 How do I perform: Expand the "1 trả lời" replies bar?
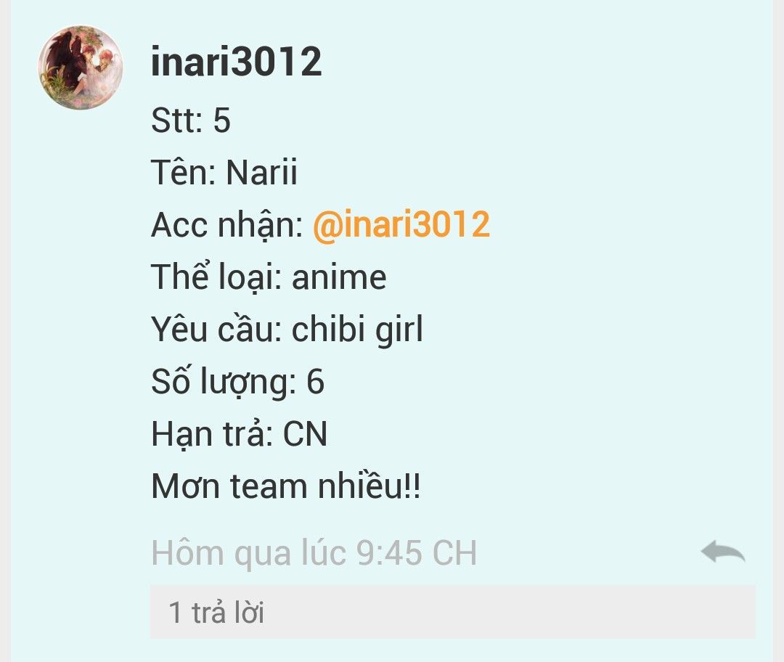[452, 612]
